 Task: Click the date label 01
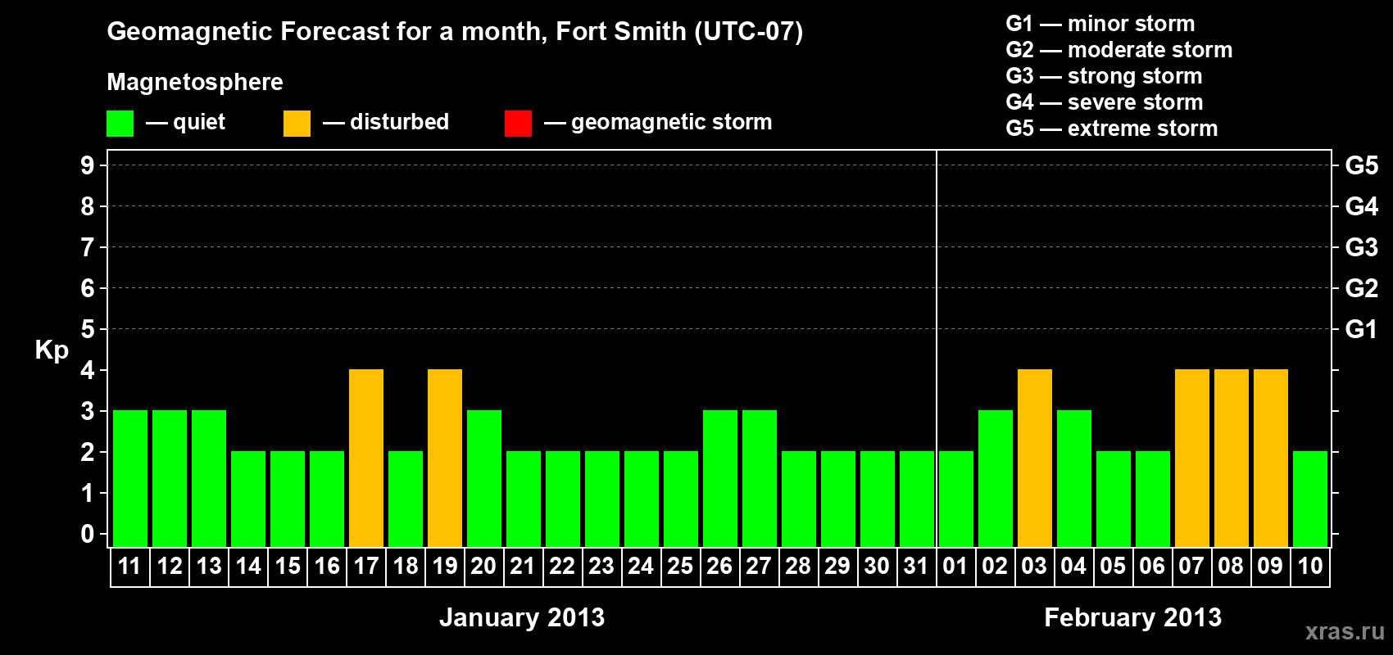(955, 566)
